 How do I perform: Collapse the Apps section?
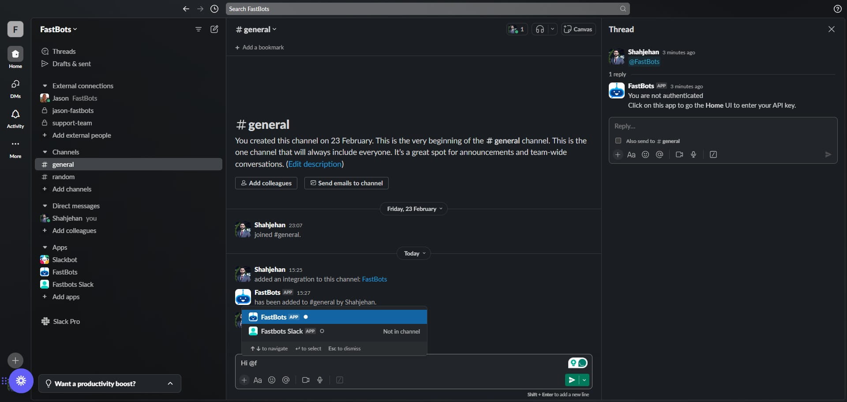coord(45,248)
